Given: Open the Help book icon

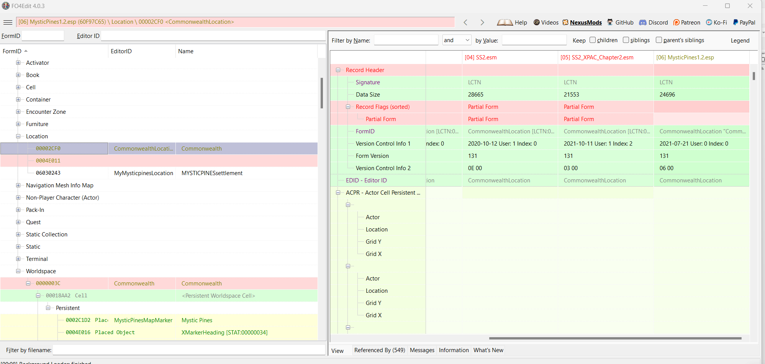Looking at the screenshot, I should (505, 22).
